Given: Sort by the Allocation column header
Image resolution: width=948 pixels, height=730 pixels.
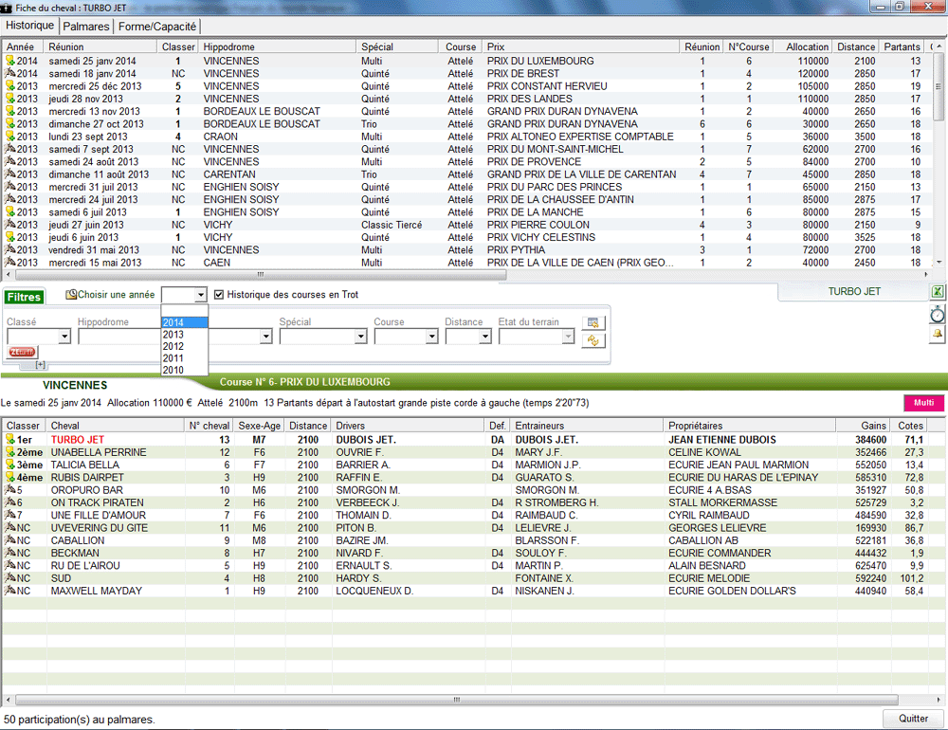Looking at the screenshot, I should [804, 46].
